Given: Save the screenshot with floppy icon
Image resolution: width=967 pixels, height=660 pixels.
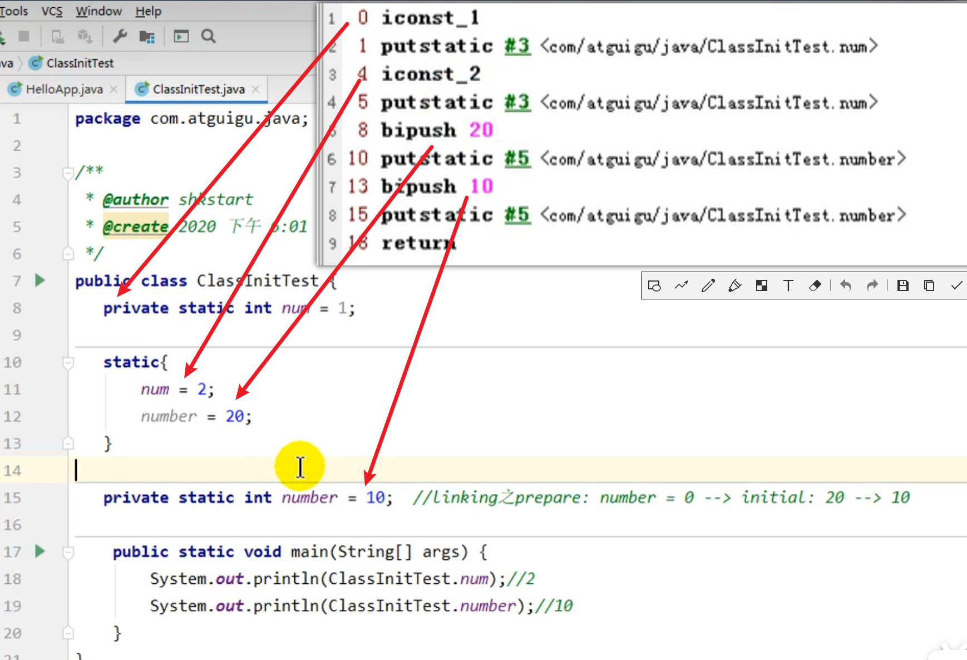Looking at the screenshot, I should (x=903, y=286).
